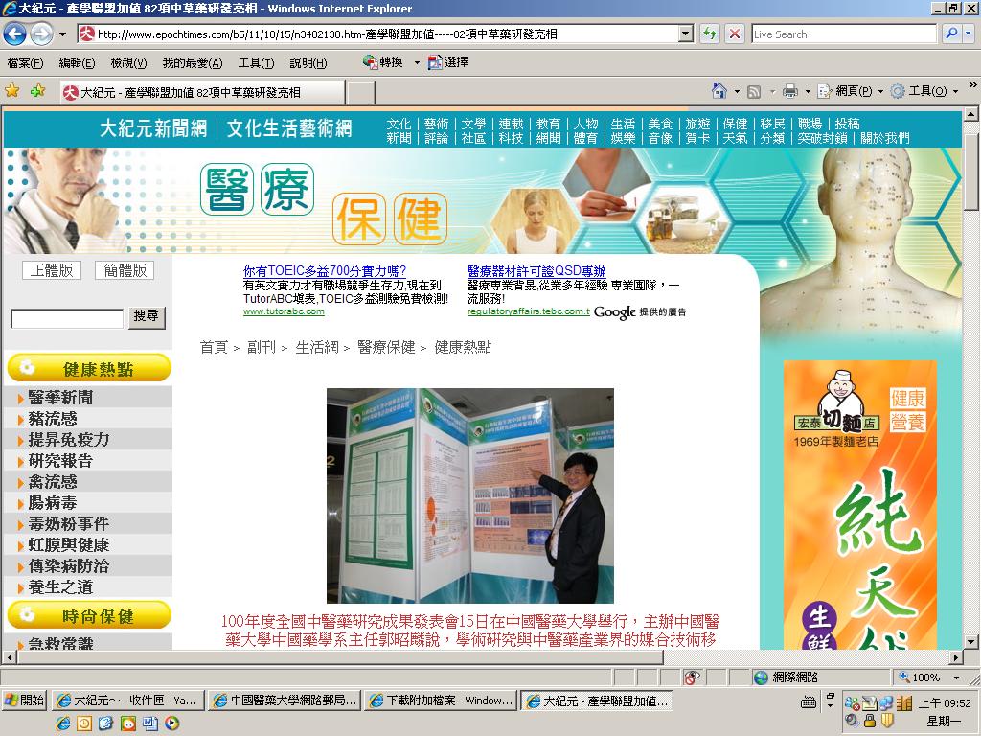Click the 搜尋 search button

[147, 316]
